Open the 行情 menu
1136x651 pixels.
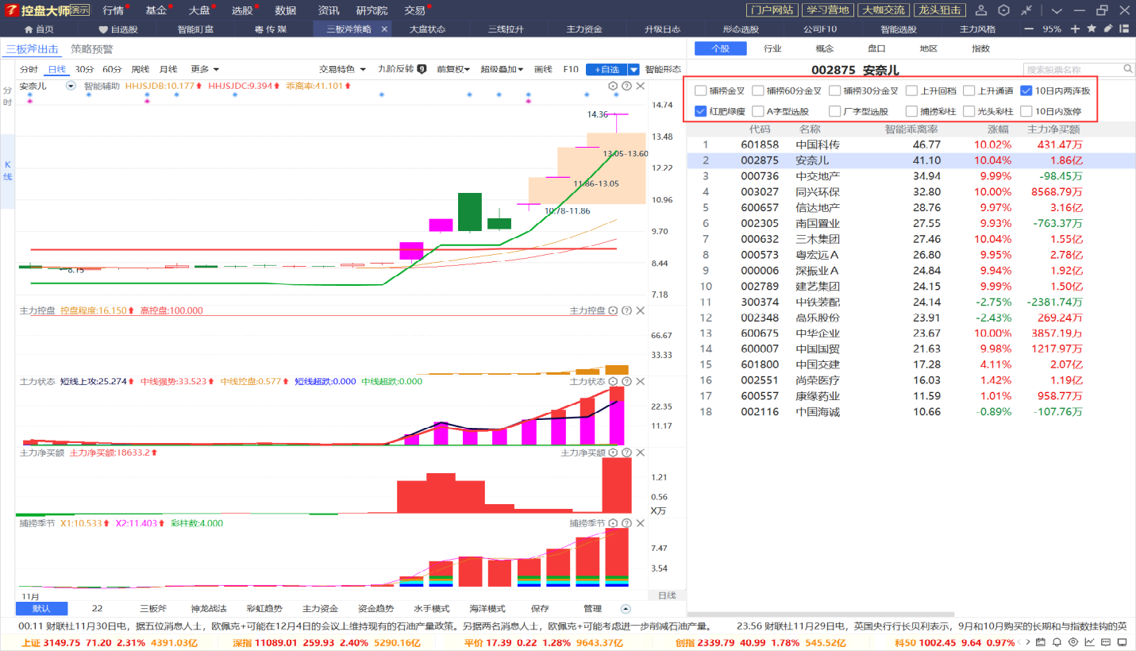[113, 10]
